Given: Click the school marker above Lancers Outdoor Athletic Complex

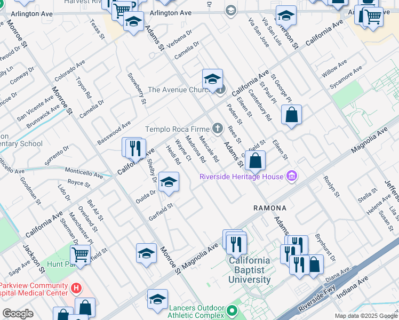Looking at the screenshot, I should pos(157,301).
